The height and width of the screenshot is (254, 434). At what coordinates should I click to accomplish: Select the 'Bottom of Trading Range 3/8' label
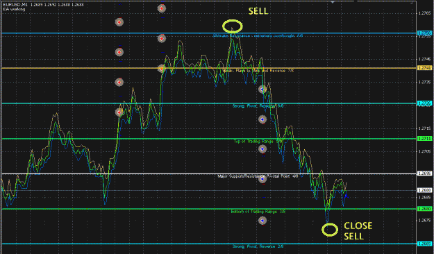[x=258, y=212]
